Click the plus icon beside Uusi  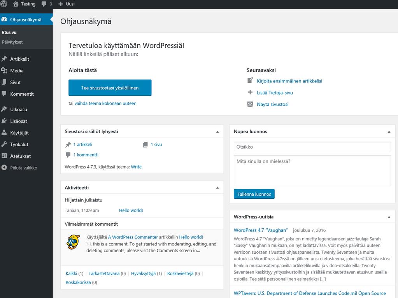point(61,4)
